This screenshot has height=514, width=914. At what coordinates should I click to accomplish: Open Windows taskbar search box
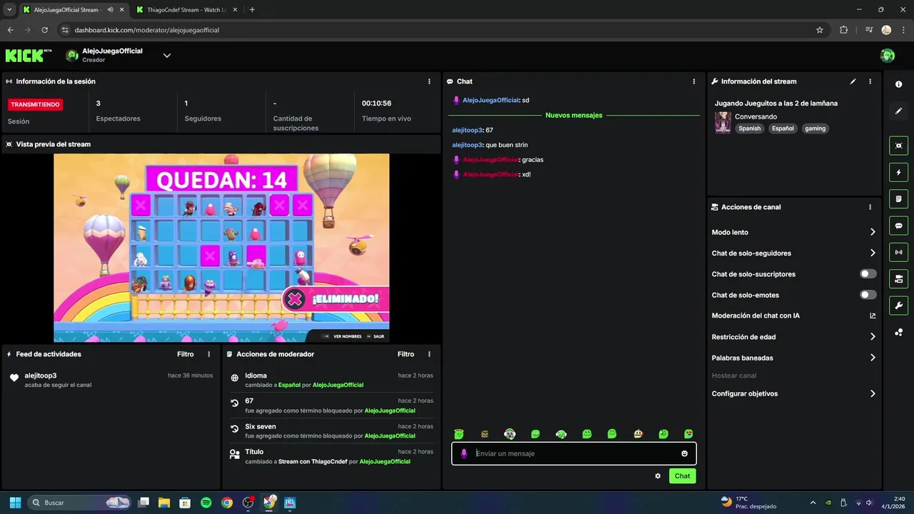(x=79, y=503)
